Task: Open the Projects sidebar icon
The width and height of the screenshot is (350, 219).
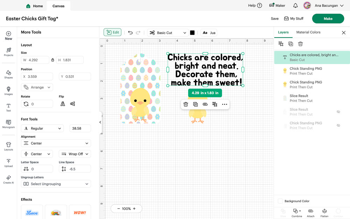Action: point(8,52)
